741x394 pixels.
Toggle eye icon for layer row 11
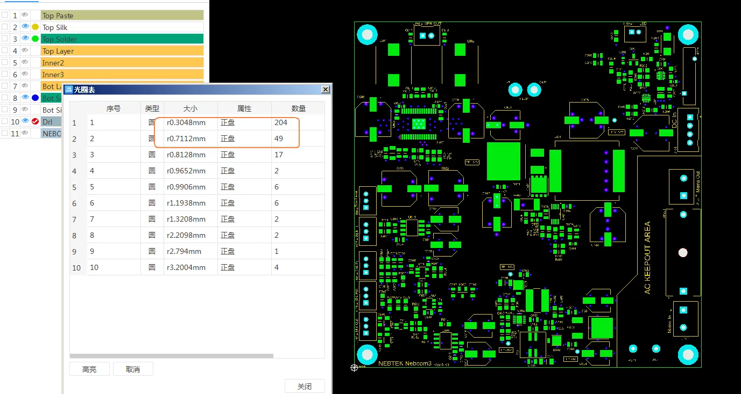click(x=25, y=133)
